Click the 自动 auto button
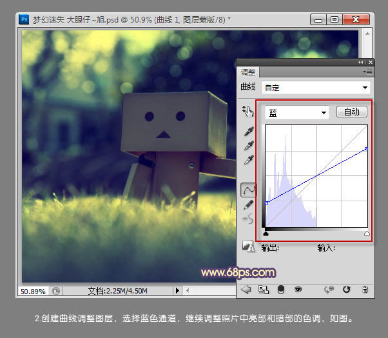Screen dimensions: 388x338 (x=352, y=112)
